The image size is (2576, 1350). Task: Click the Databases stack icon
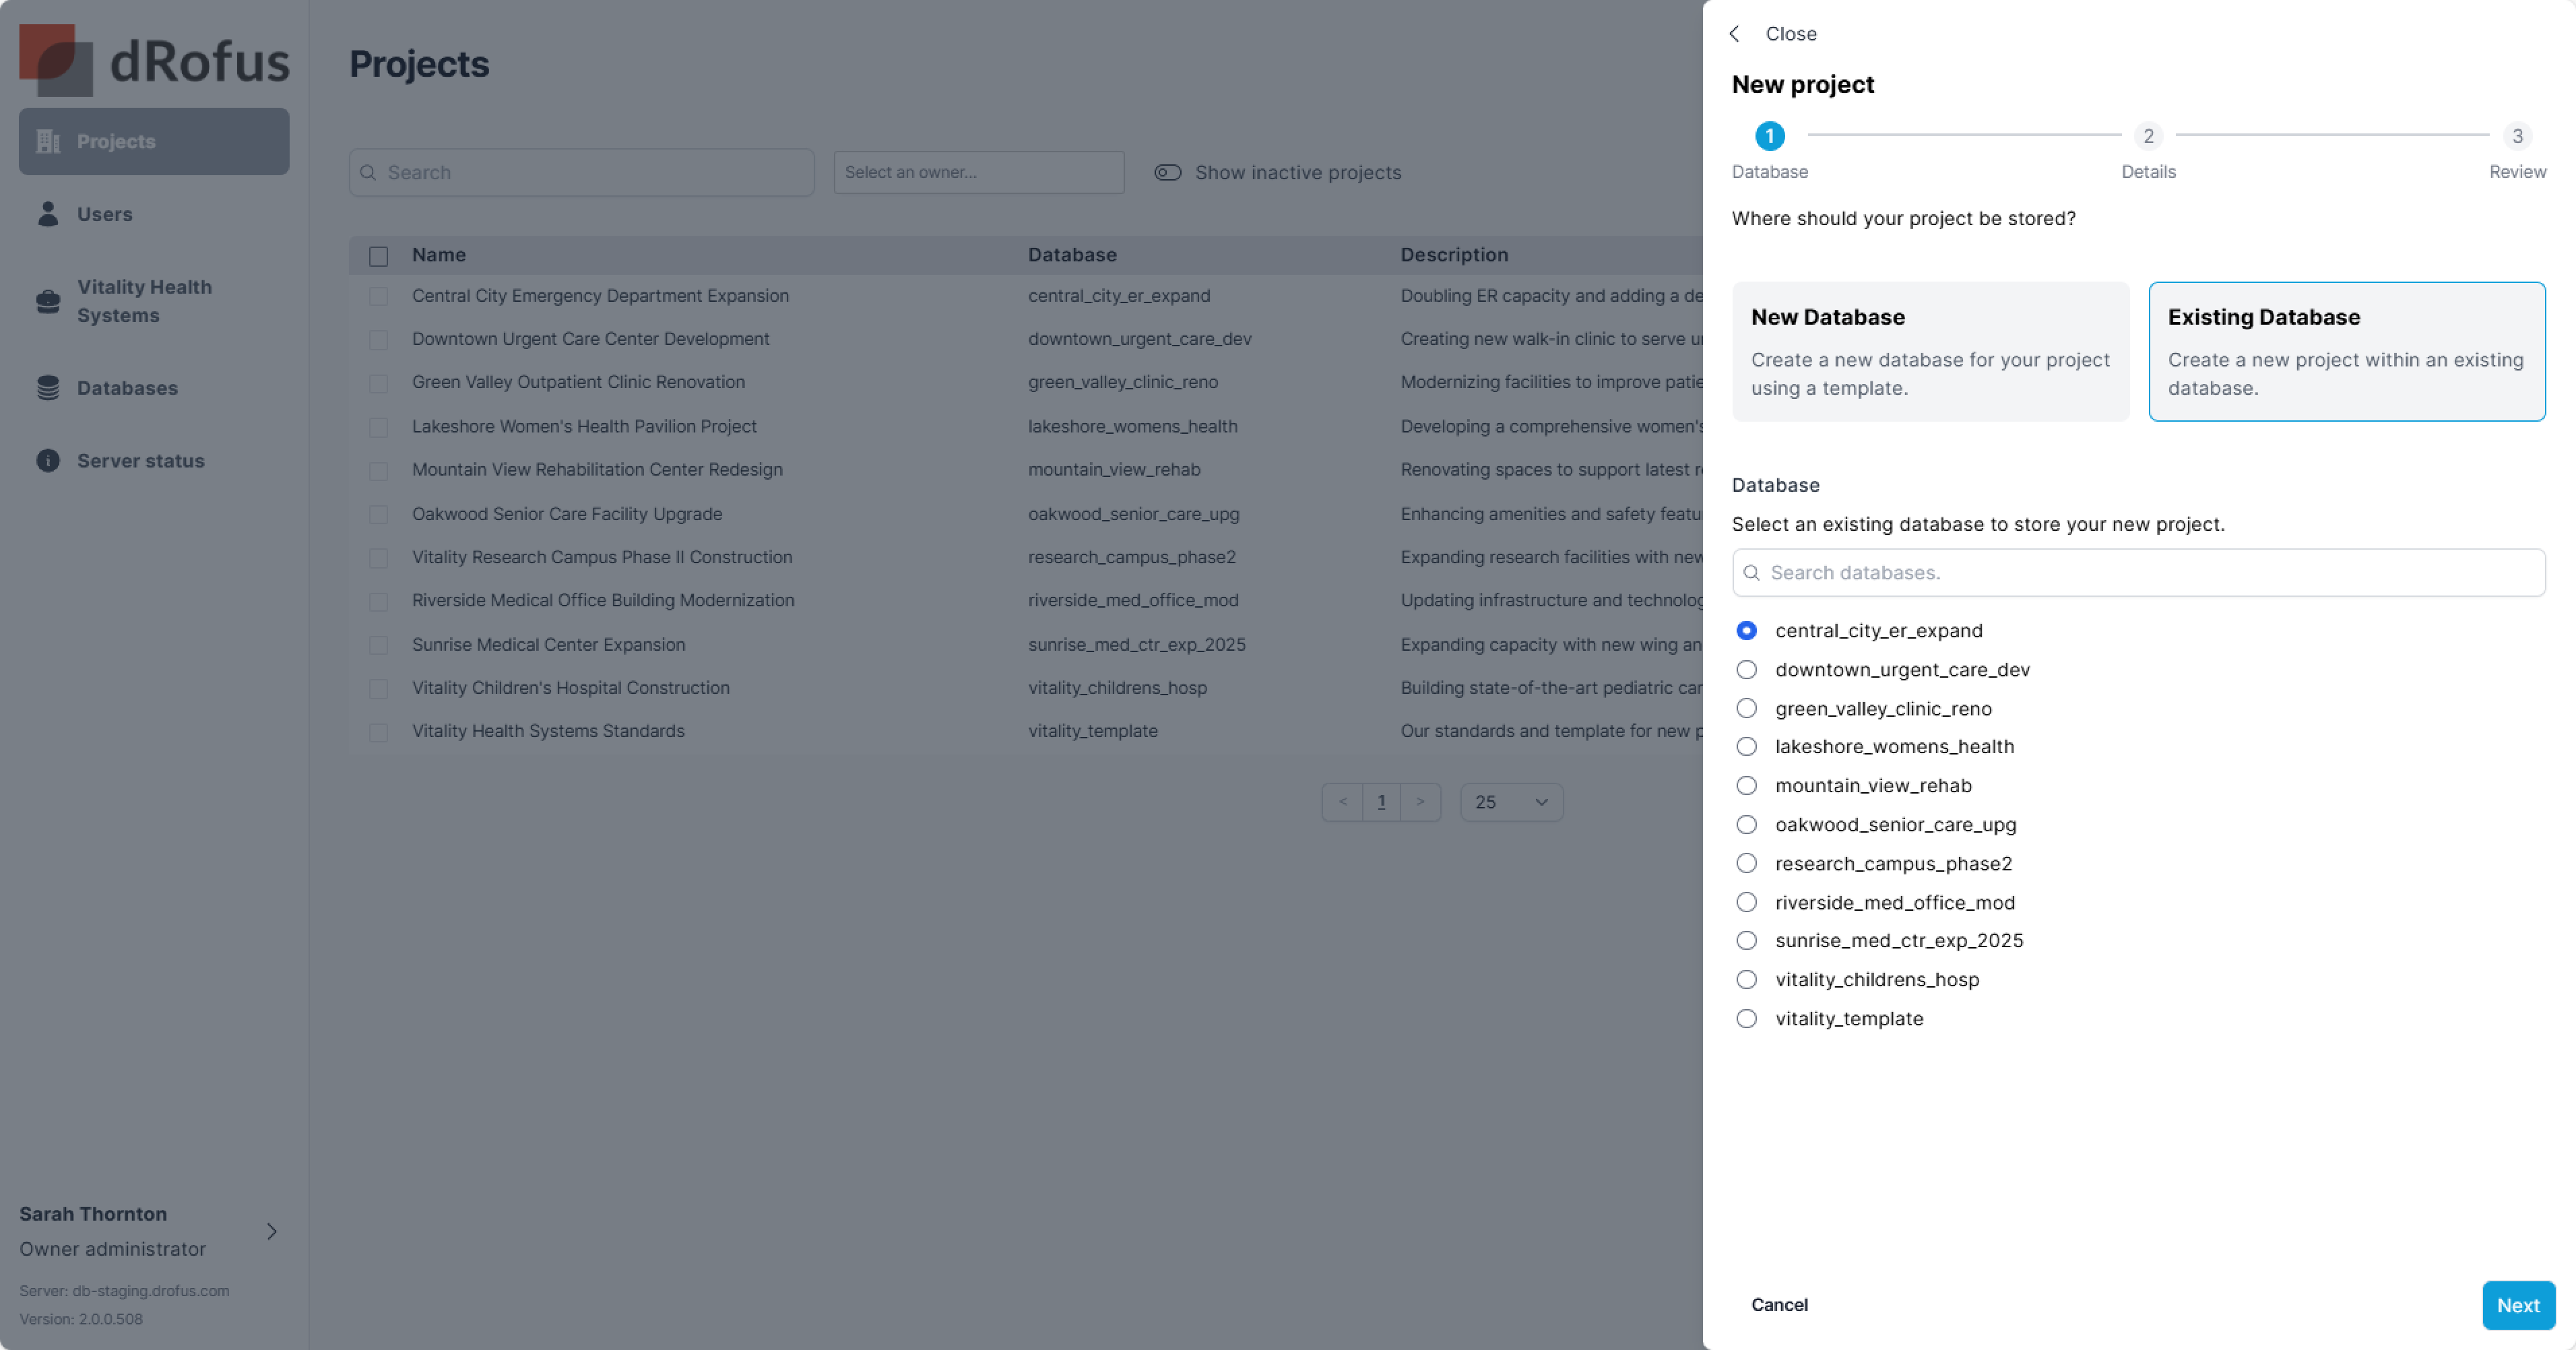click(48, 388)
